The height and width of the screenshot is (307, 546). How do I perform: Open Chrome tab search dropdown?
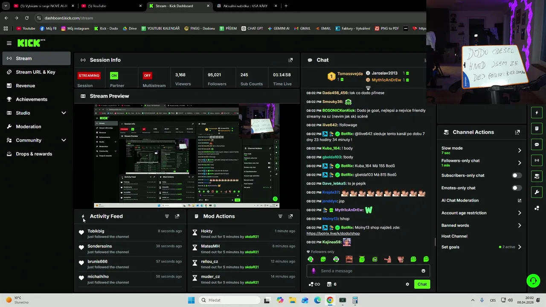6,6
